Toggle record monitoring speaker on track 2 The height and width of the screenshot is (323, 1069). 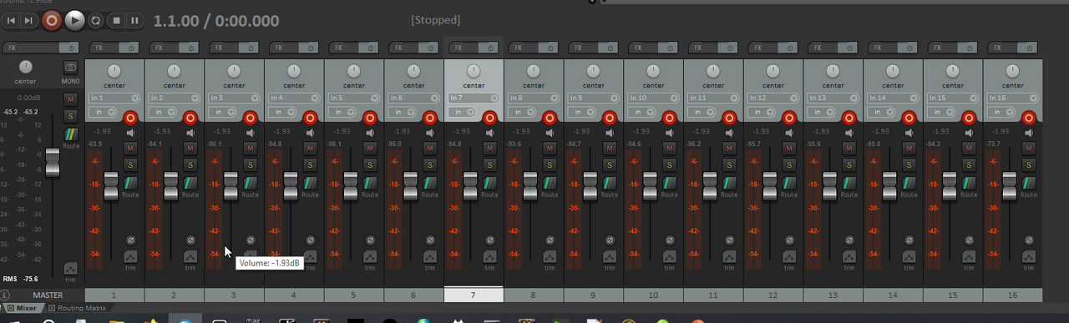(190, 132)
